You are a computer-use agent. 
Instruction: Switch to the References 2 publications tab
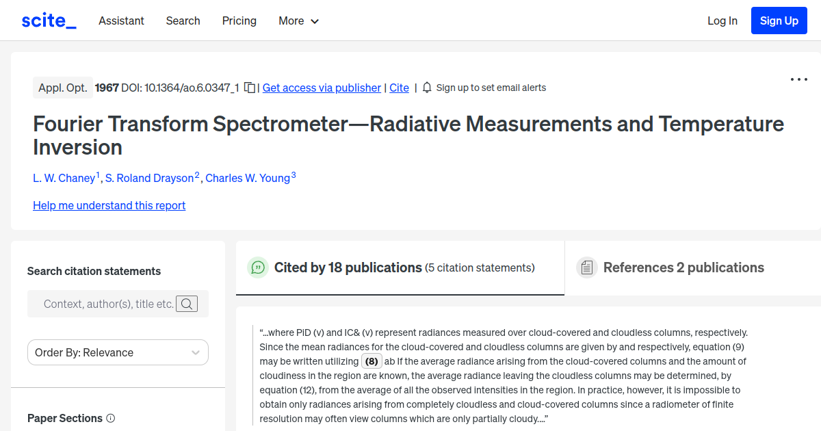(x=683, y=267)
